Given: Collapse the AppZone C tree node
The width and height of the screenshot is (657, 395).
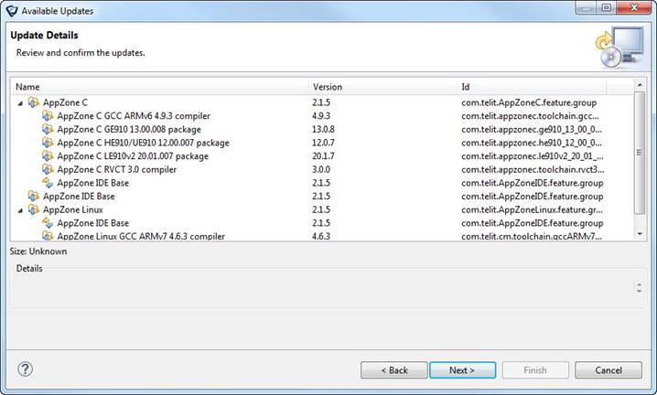Looking at the screenshot, I should pyautogui.click(x=20, y=103).
